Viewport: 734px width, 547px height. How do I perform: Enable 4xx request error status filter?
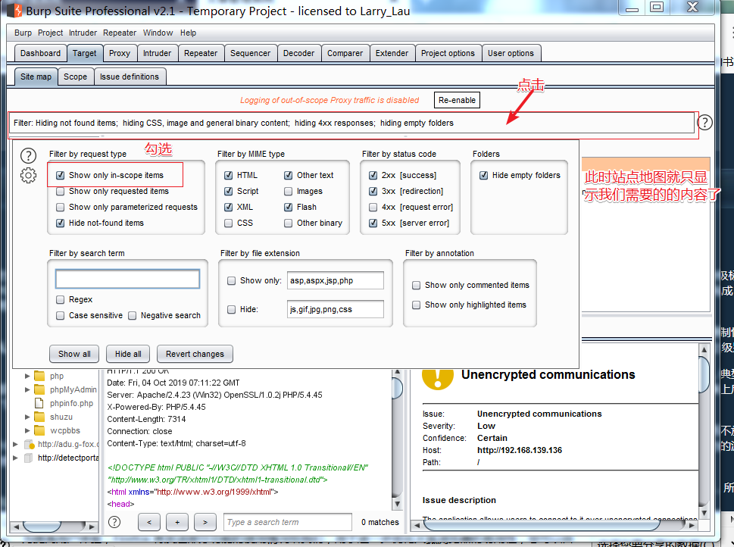373,207
